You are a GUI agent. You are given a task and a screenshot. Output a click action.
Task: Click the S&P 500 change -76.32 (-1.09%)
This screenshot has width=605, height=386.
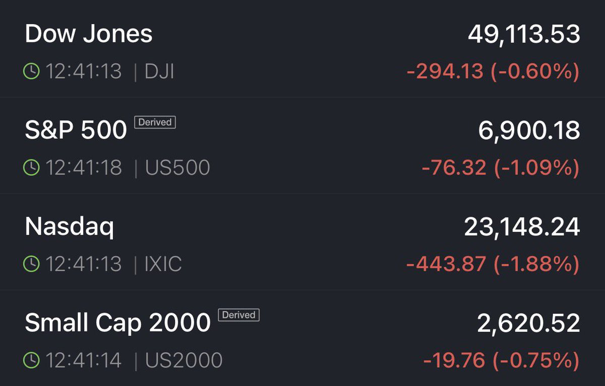tap(500, 168)
